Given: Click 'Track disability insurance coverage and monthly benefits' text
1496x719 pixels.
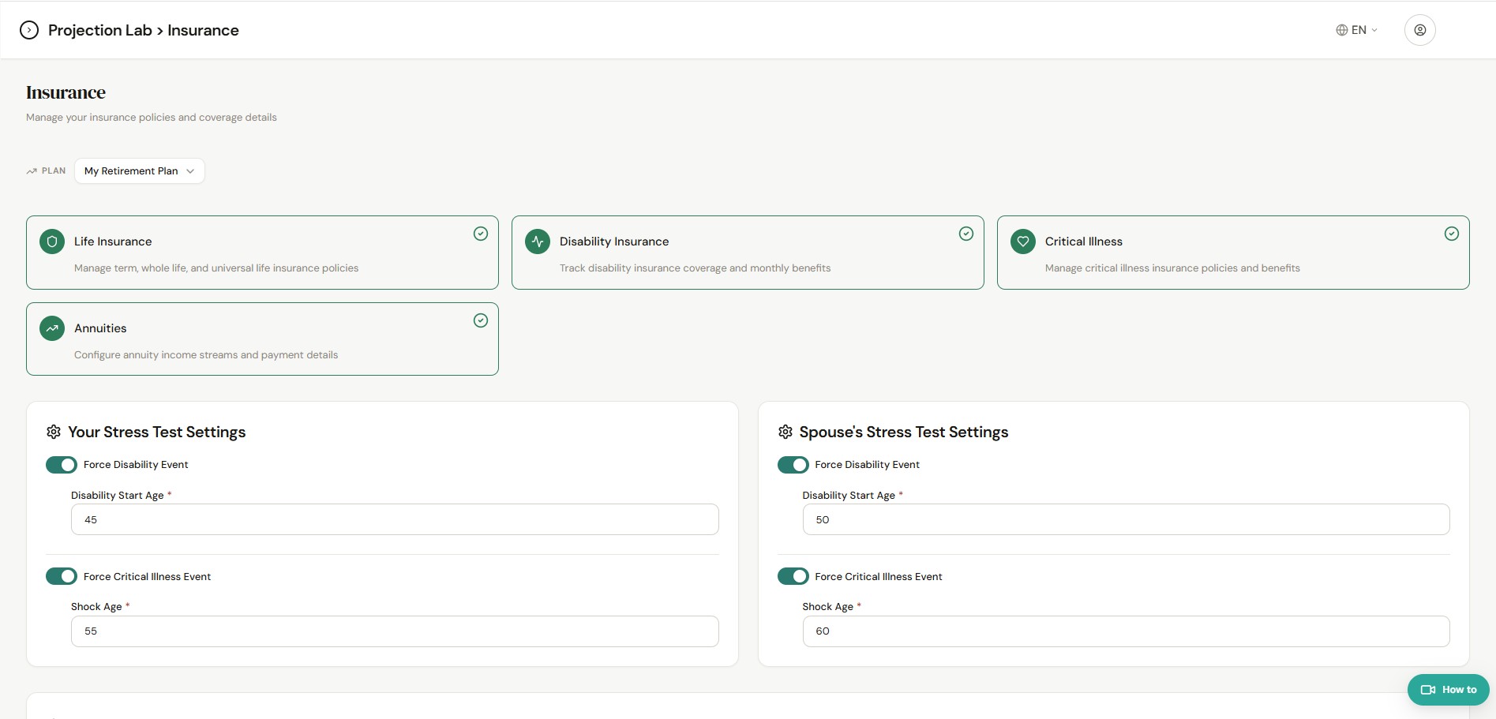Looking at the screenshot, I should [x=696, y=268].
